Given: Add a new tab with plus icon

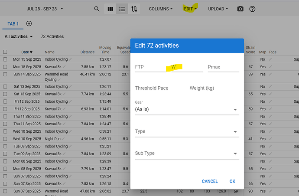Looking at the screenshot, I should (29, 24).
